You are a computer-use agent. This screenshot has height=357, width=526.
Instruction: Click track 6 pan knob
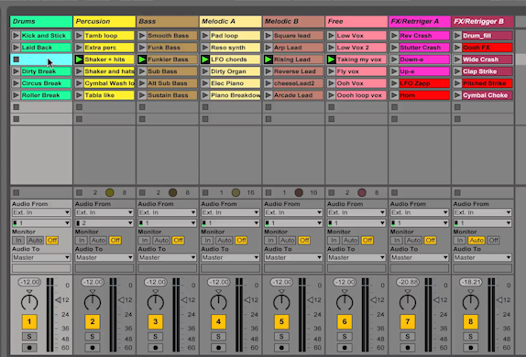pos(345,302)
